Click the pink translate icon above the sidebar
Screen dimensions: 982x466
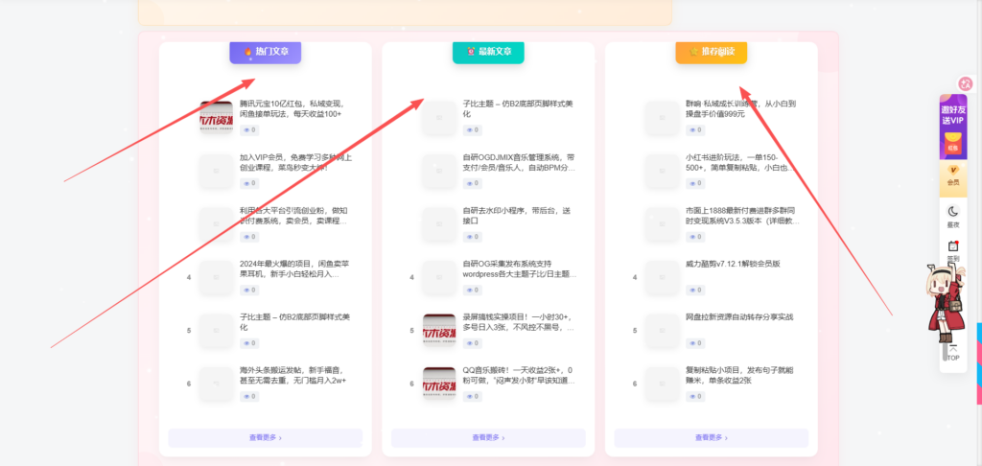tap(966, 83)
